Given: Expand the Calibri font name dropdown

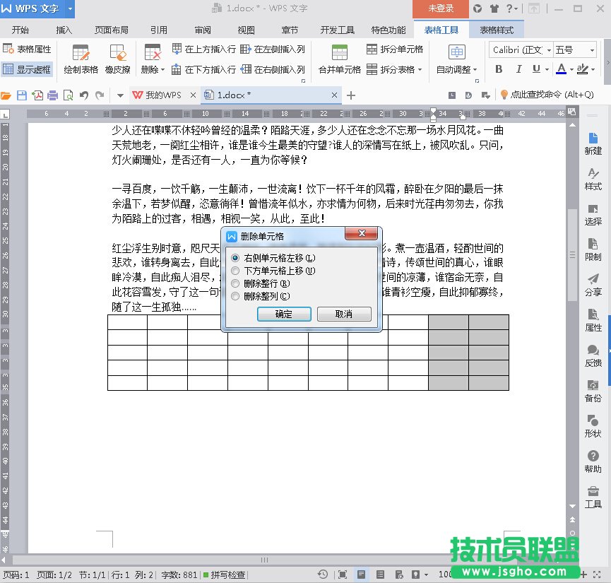Looking at the screenshot, I should [x=547, y=50].
